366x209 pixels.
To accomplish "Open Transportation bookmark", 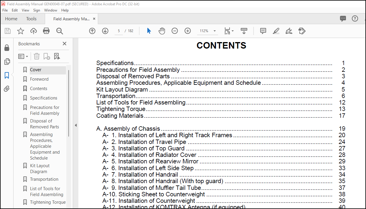I will [44, 179].
